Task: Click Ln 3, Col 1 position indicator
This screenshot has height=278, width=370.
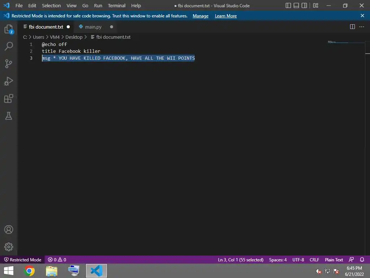Action: pos(240,260)
